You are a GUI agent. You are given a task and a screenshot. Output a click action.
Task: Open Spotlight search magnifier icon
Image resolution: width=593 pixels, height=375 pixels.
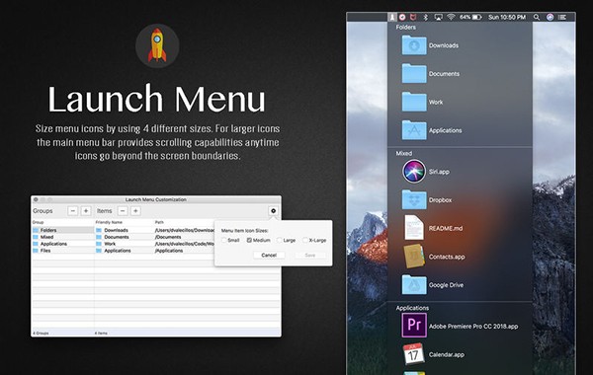point(537,17)
